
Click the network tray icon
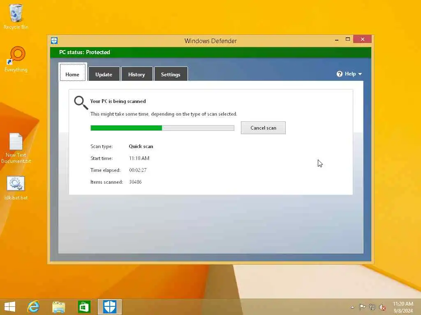pos(372,307)
